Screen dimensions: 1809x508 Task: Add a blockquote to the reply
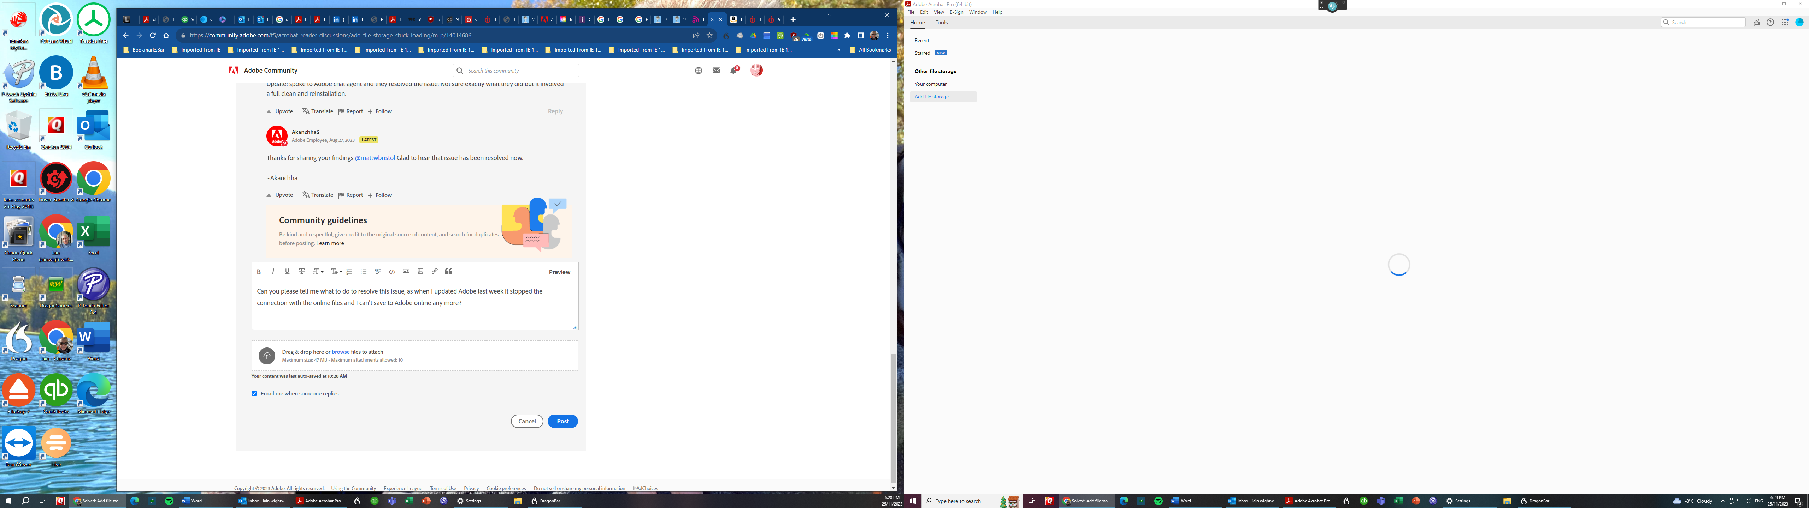pyautogui.click(x=448, y=272)
